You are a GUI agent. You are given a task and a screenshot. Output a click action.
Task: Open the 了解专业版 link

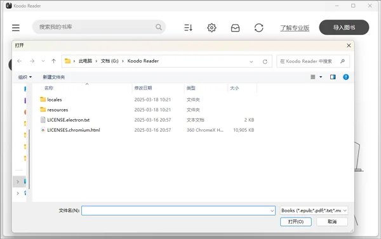coord(295,28)
